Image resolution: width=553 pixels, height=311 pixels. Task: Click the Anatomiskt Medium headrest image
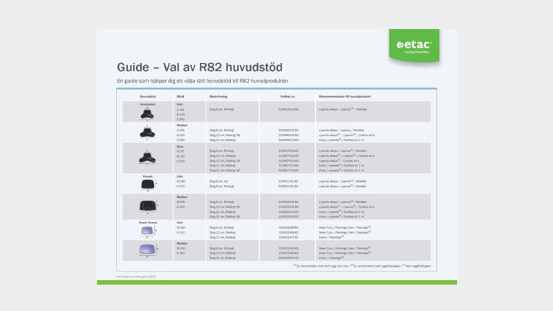147,133
